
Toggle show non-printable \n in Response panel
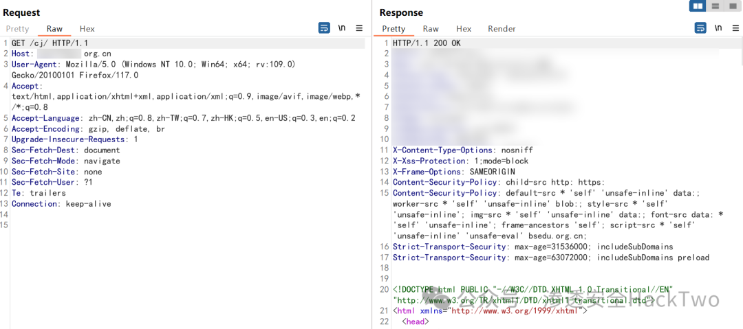pyautogui.click(x=718, y=28)
